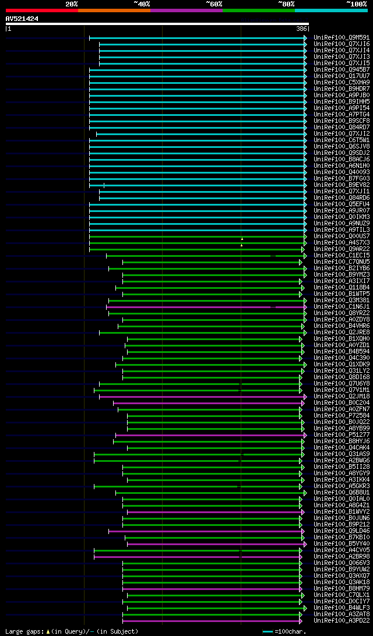Click the orange ~40% identity legend segment

tap(114, 10)
